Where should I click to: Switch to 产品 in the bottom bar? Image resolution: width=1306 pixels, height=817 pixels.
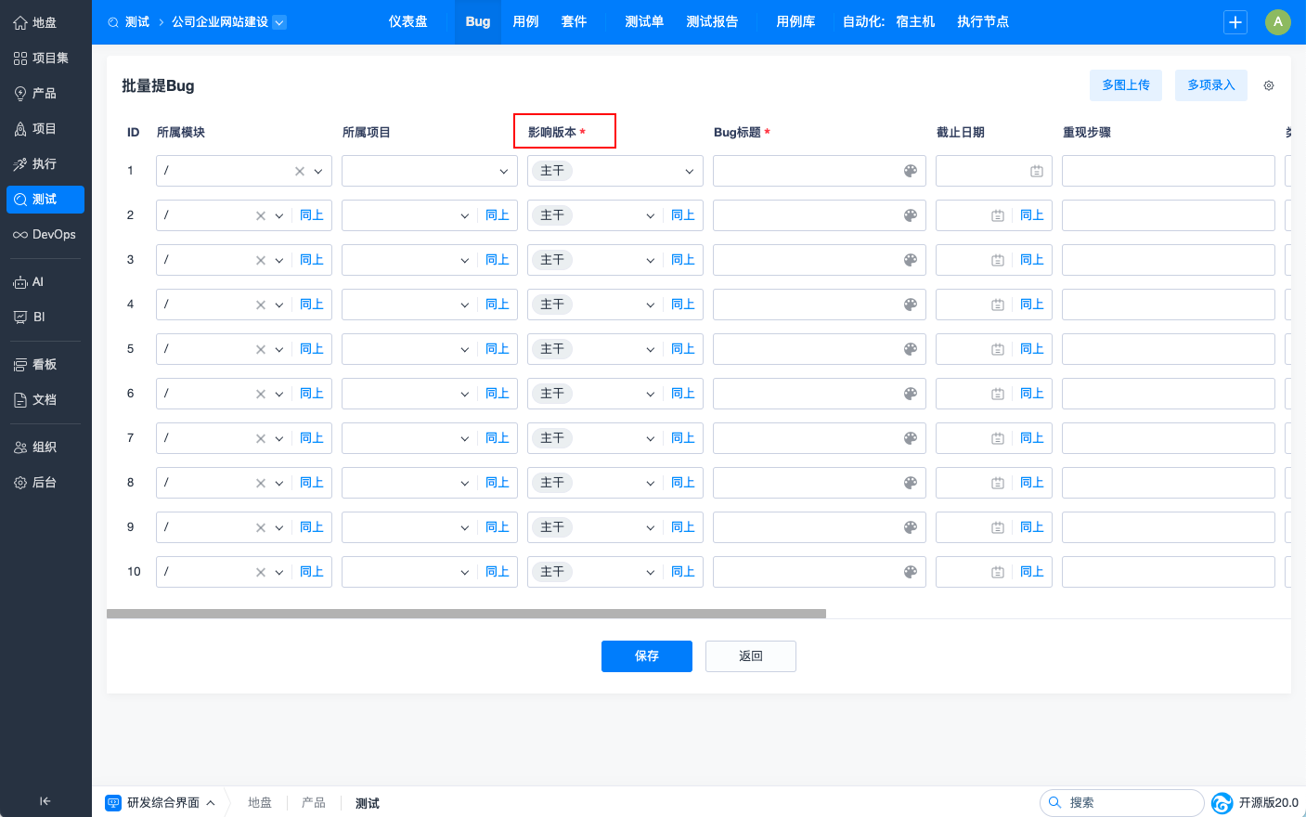(314, 803)
